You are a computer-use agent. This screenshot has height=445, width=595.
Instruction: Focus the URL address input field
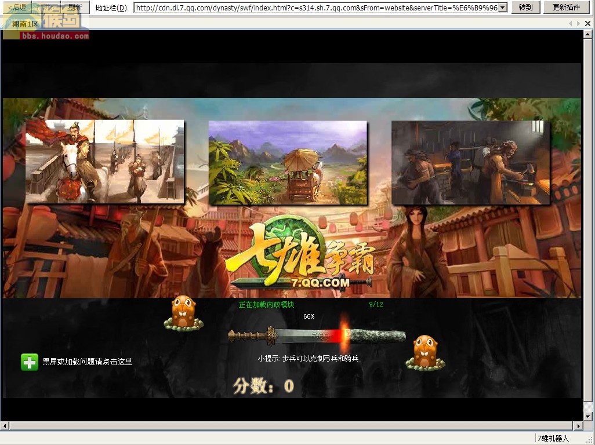(316, 8)
